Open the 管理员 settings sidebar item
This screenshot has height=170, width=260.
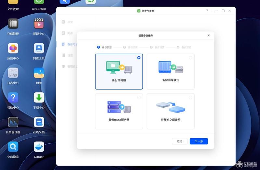pyautogui.click(x=69, y=67)
